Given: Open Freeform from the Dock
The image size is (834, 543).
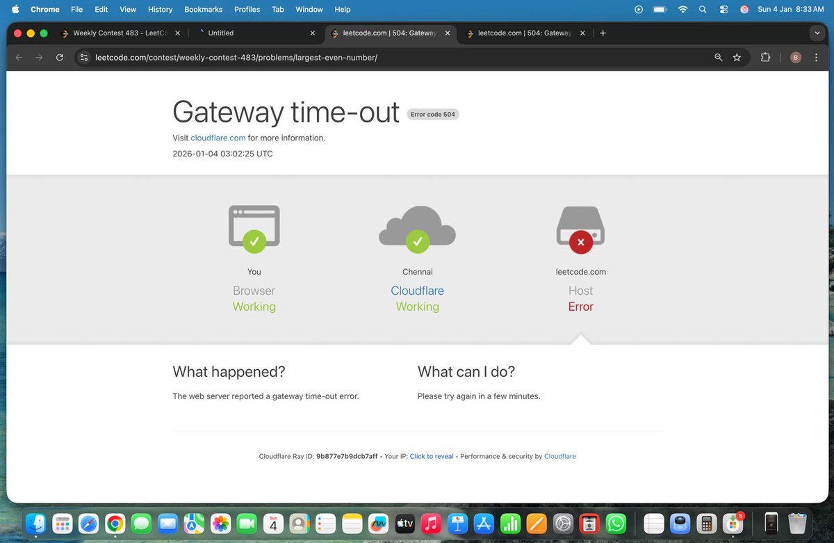Looking at the screenshot, I should point(378,523).
